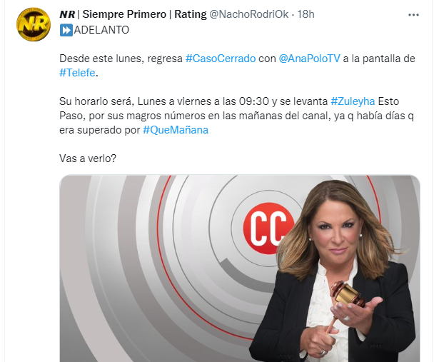Click the 'Siempre Primero | Rating' display name
The height and width of the screenshot is (362, 434).
coord(144,14)
